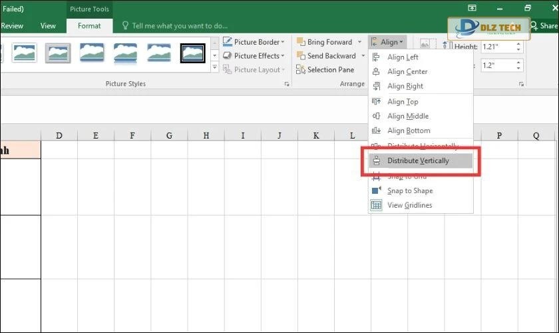Click the Align Top icon

(377, 102)
